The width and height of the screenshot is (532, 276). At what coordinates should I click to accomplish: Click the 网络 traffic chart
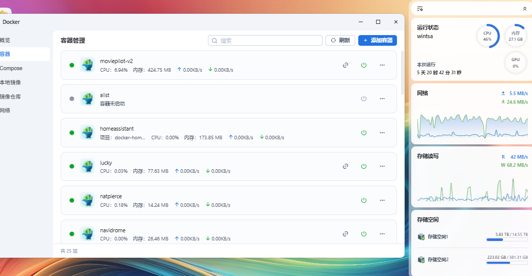coord(472,126)
